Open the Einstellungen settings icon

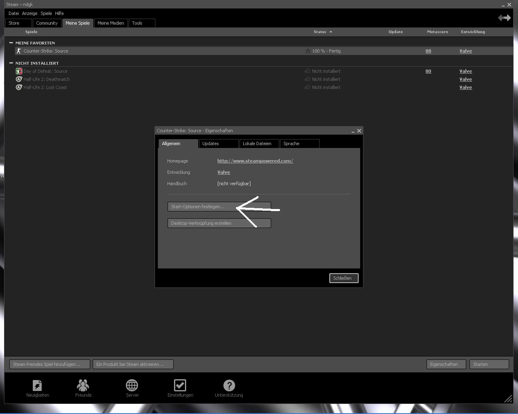180,386
